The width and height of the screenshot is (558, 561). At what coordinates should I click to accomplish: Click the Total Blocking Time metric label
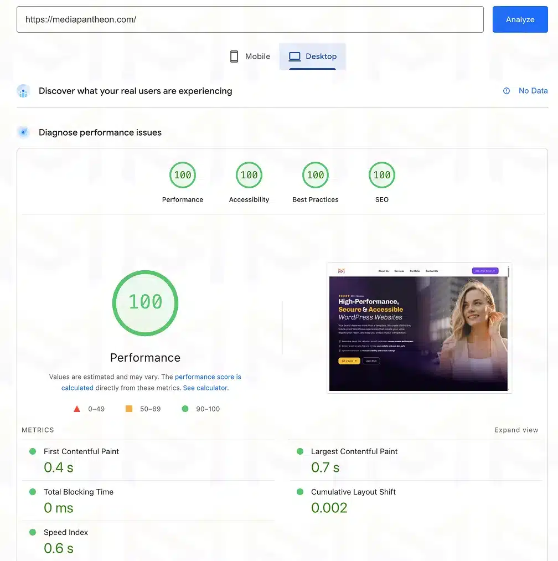point(79,492)
